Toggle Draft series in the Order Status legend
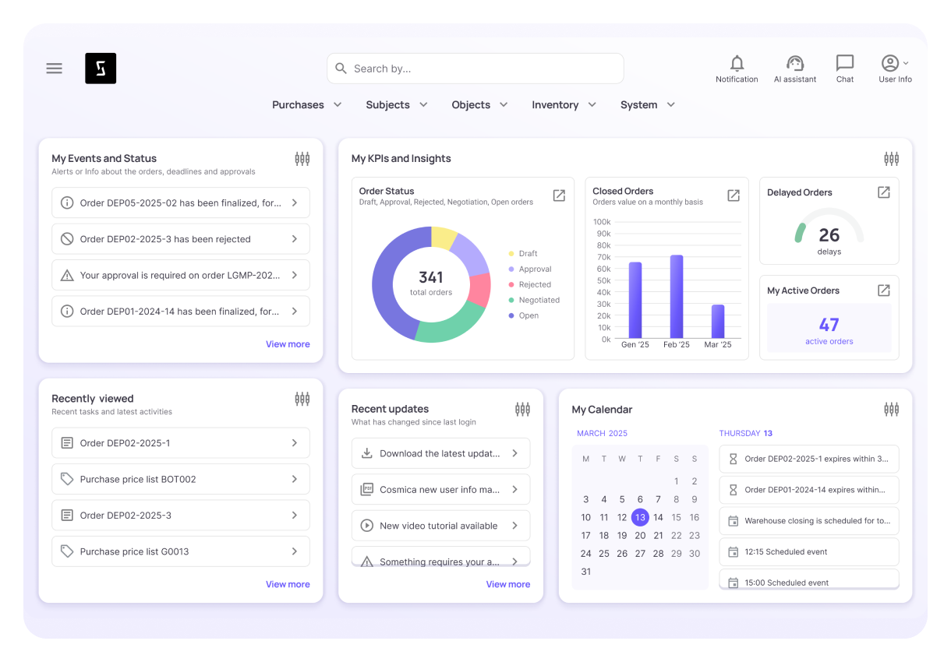This screenshot has width=951, height=662. point(528,254)
